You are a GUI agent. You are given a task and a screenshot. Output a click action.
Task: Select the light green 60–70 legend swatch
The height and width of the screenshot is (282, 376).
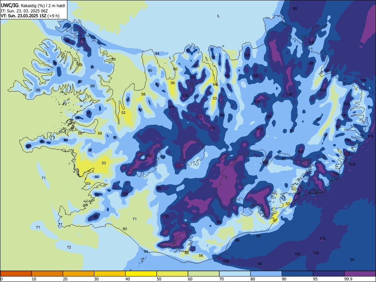click(x=203, y=274)
